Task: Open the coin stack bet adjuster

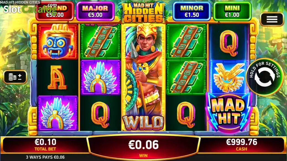Action: click(x=15, y=77)
